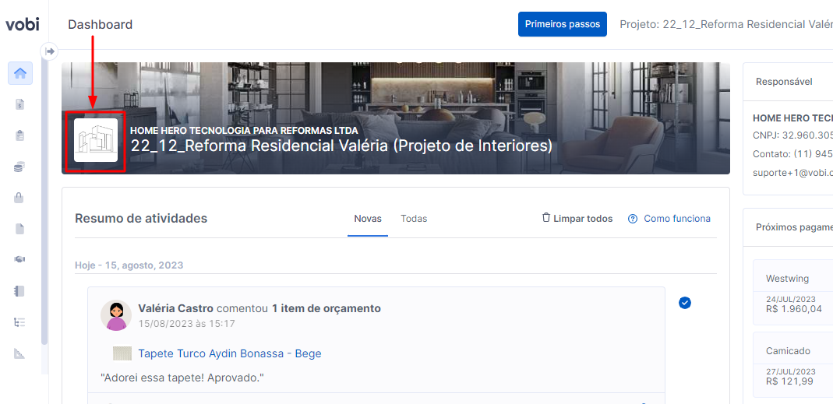Open the blank file documents sidebar icon

pyautogui.click(x=19, y=229)
